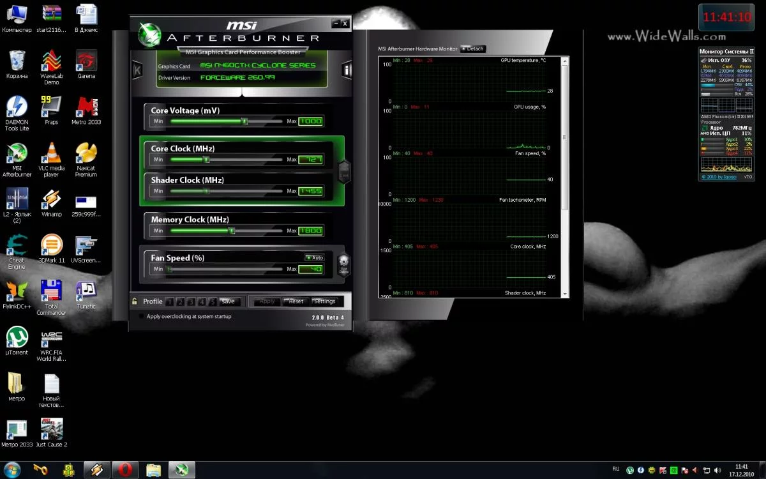This screenshot has height=479, width=766.
Task: Click the MSI Afterburner logo icon in the window header
Action: [149, 34]
